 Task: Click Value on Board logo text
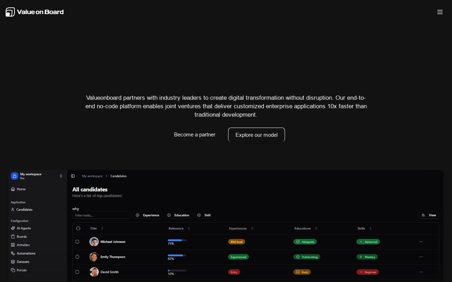click(40, 12)
